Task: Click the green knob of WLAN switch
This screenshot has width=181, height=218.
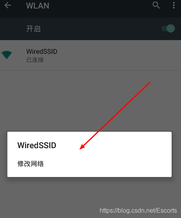Action: [171, 29]
